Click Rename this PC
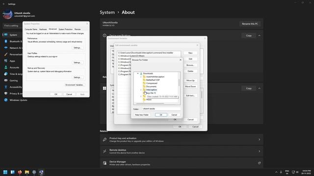Image resolution: width=314 pixels, height=176 pixels. point(250,24)
